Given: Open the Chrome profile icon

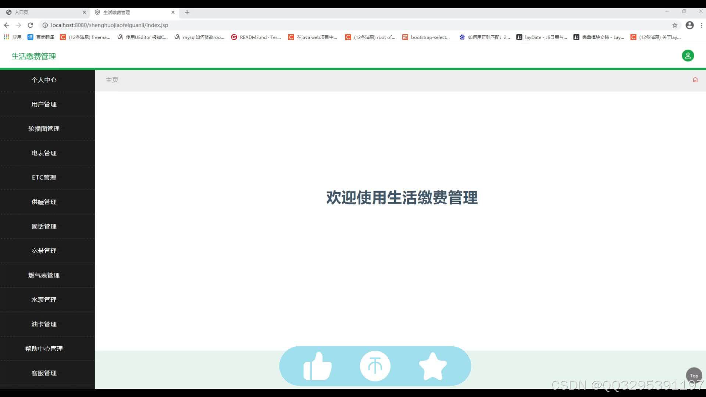Looking at the screenshot, I should tap(690, 25).
